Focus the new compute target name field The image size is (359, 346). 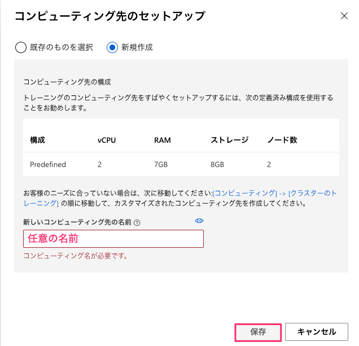coord(113,239)
